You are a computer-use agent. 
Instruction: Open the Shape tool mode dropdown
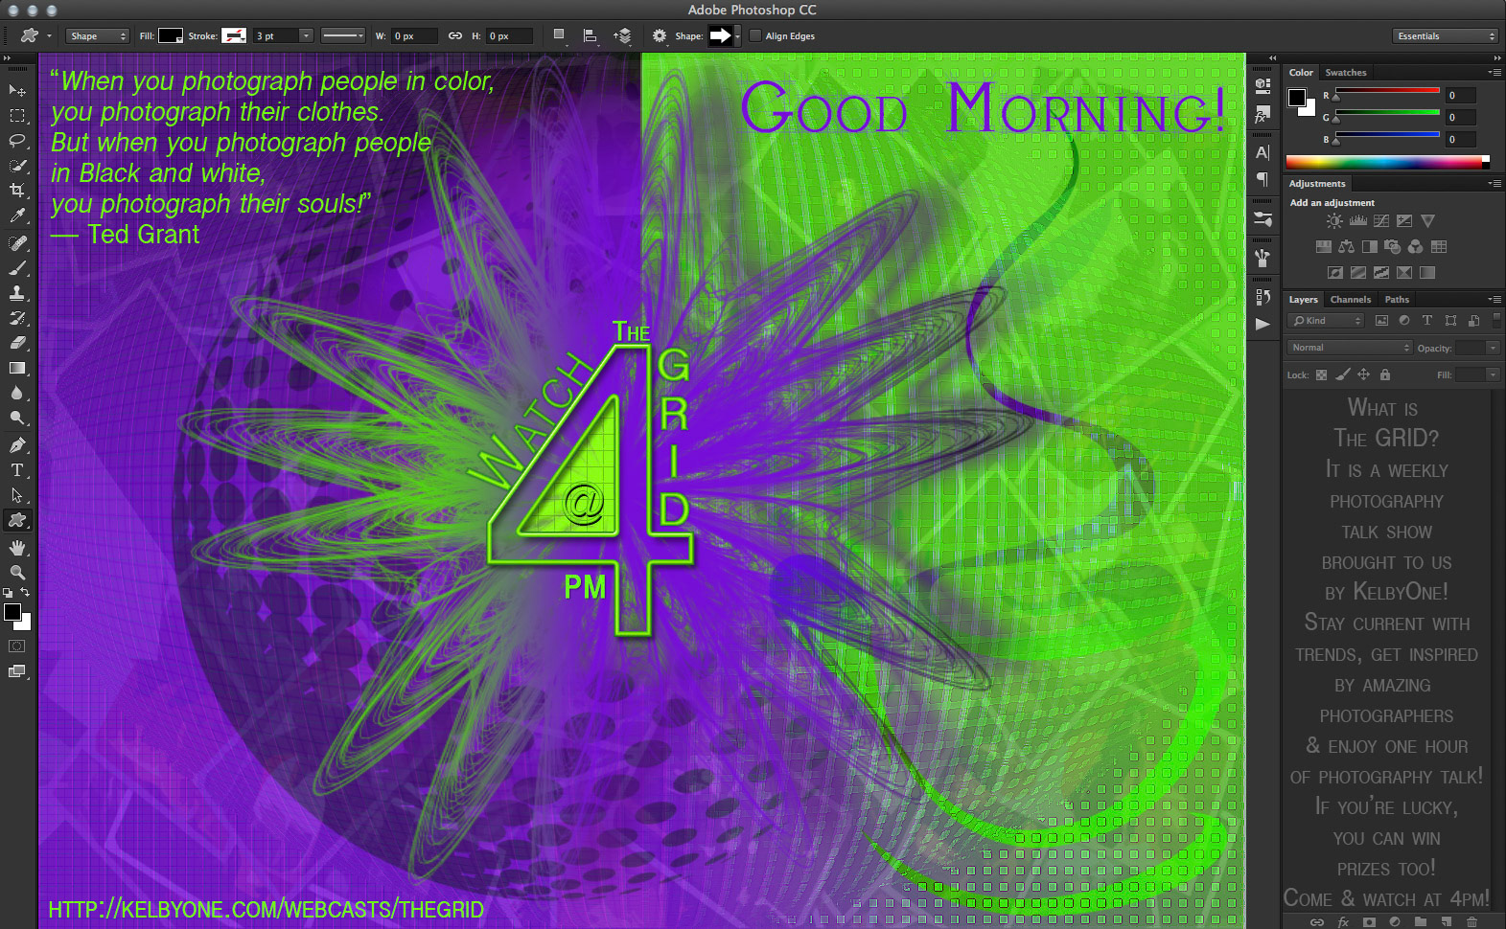(x=97, y=36)
